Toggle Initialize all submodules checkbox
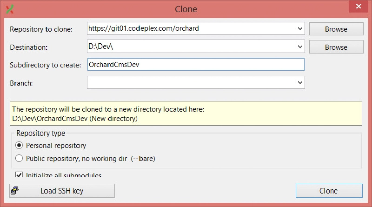 19,174
